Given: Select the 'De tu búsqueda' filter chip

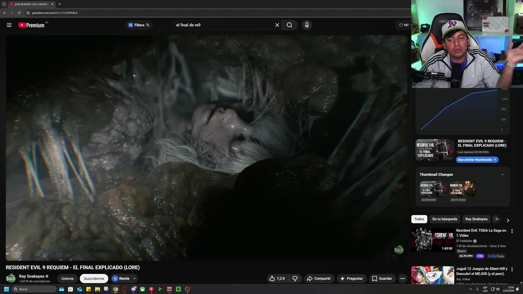Looking at the screenshot, I should pos(445,219).
